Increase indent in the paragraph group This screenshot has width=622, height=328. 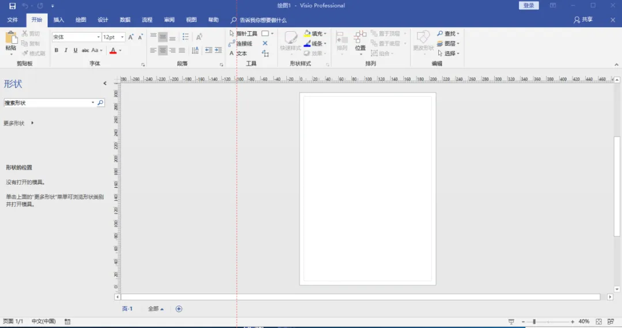coord(218,50)
